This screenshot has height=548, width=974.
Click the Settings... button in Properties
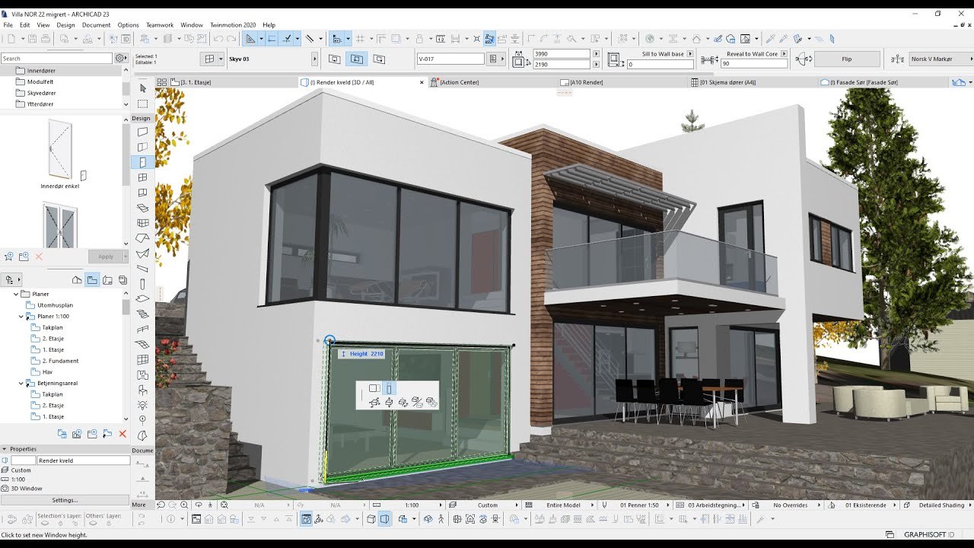tap(65, 500)
